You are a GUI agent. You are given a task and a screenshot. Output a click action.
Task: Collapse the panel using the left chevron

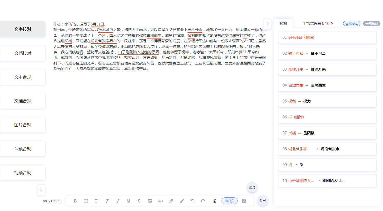tap(41, 190)
